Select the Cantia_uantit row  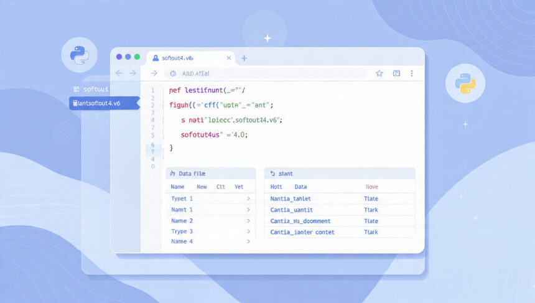[340, 210]
